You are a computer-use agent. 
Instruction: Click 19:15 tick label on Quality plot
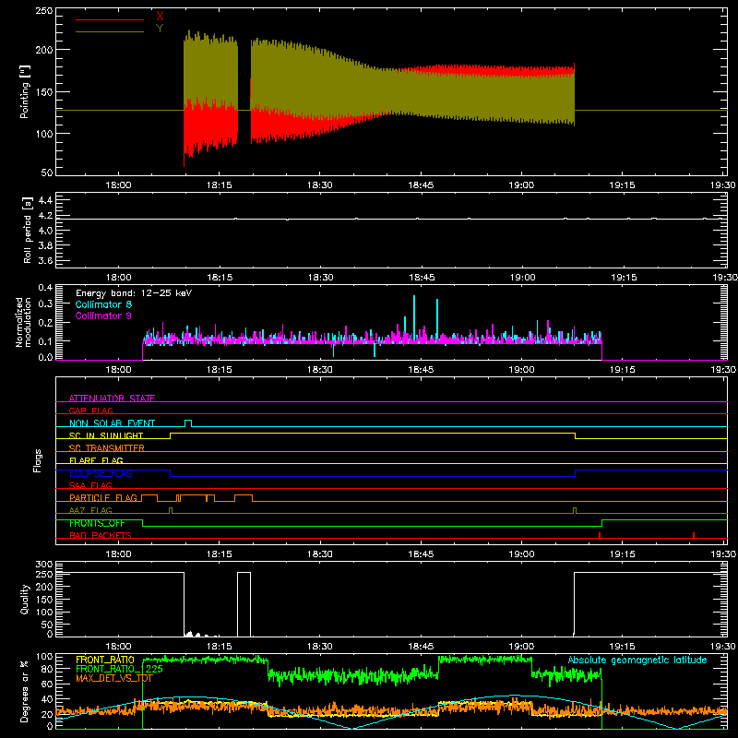click(622, 647)
